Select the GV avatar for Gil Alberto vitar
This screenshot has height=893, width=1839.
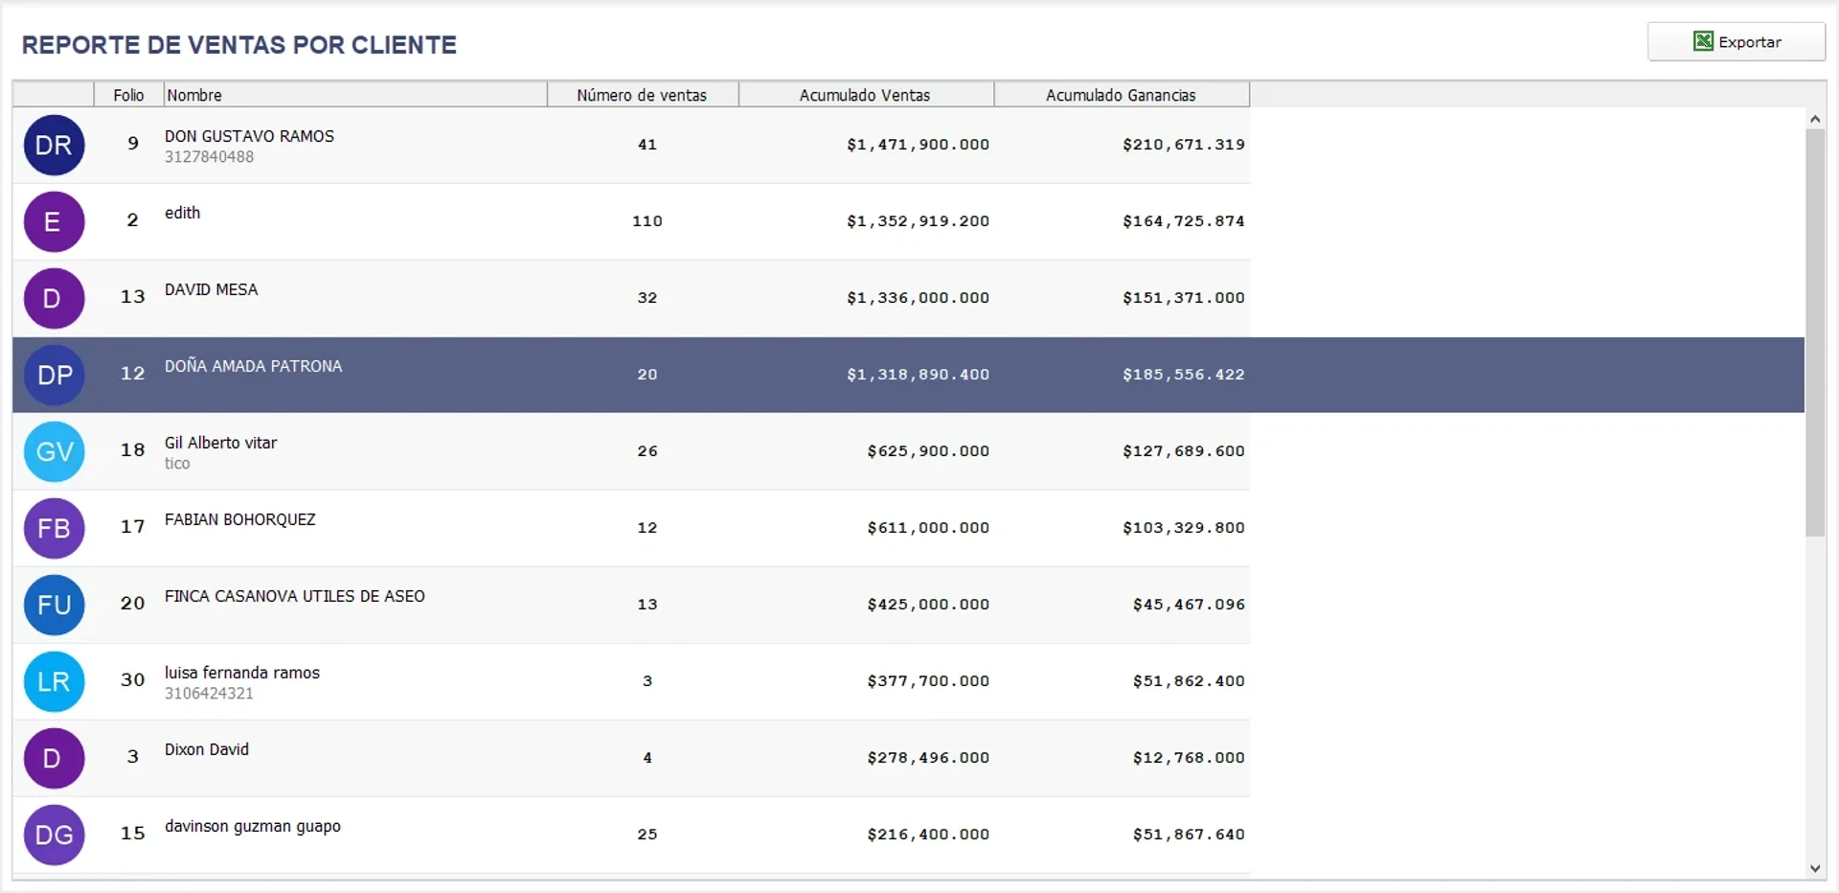(x=54, y=451)
